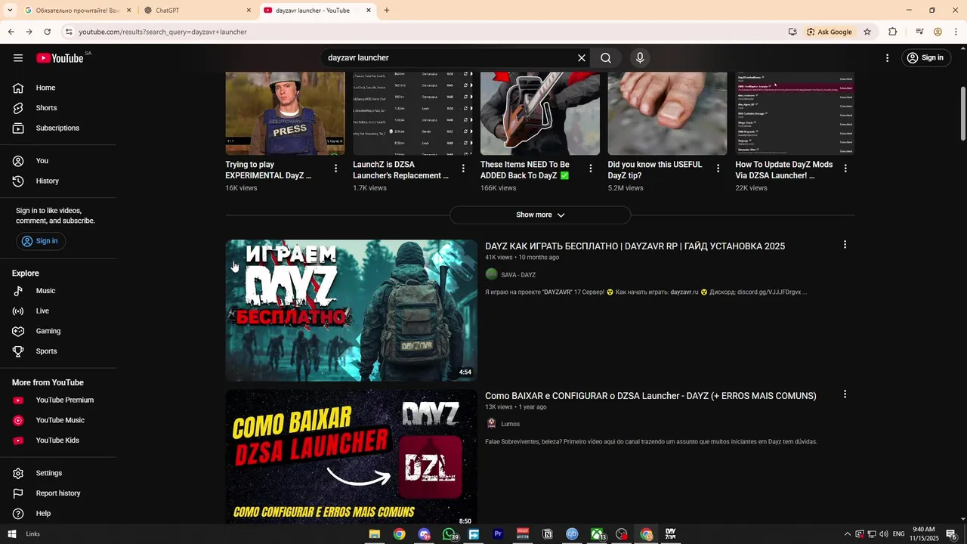967x544 pixels.
Task: Open options for 'These Items NEED To Be ADDED' short
Action: (591, 168)
